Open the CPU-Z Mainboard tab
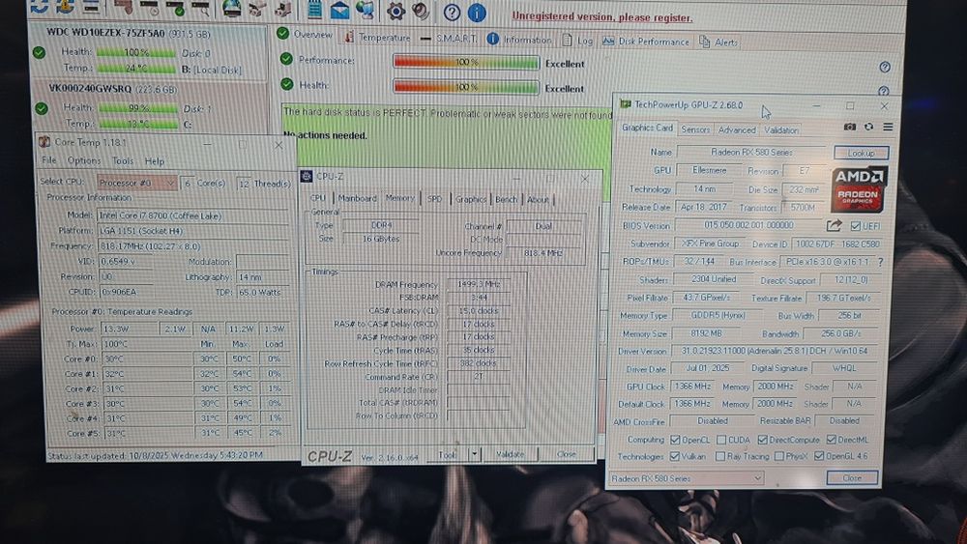The image size is (967, 544). [x=357, y=198]
